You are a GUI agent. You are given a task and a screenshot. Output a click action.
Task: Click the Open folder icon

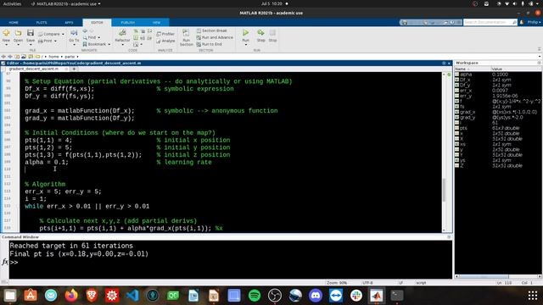pyautogui.click(x=18, y=33)
